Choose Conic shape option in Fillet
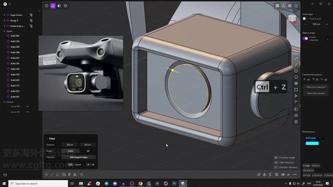Screen dimensions: 333x187 point(70,151)
